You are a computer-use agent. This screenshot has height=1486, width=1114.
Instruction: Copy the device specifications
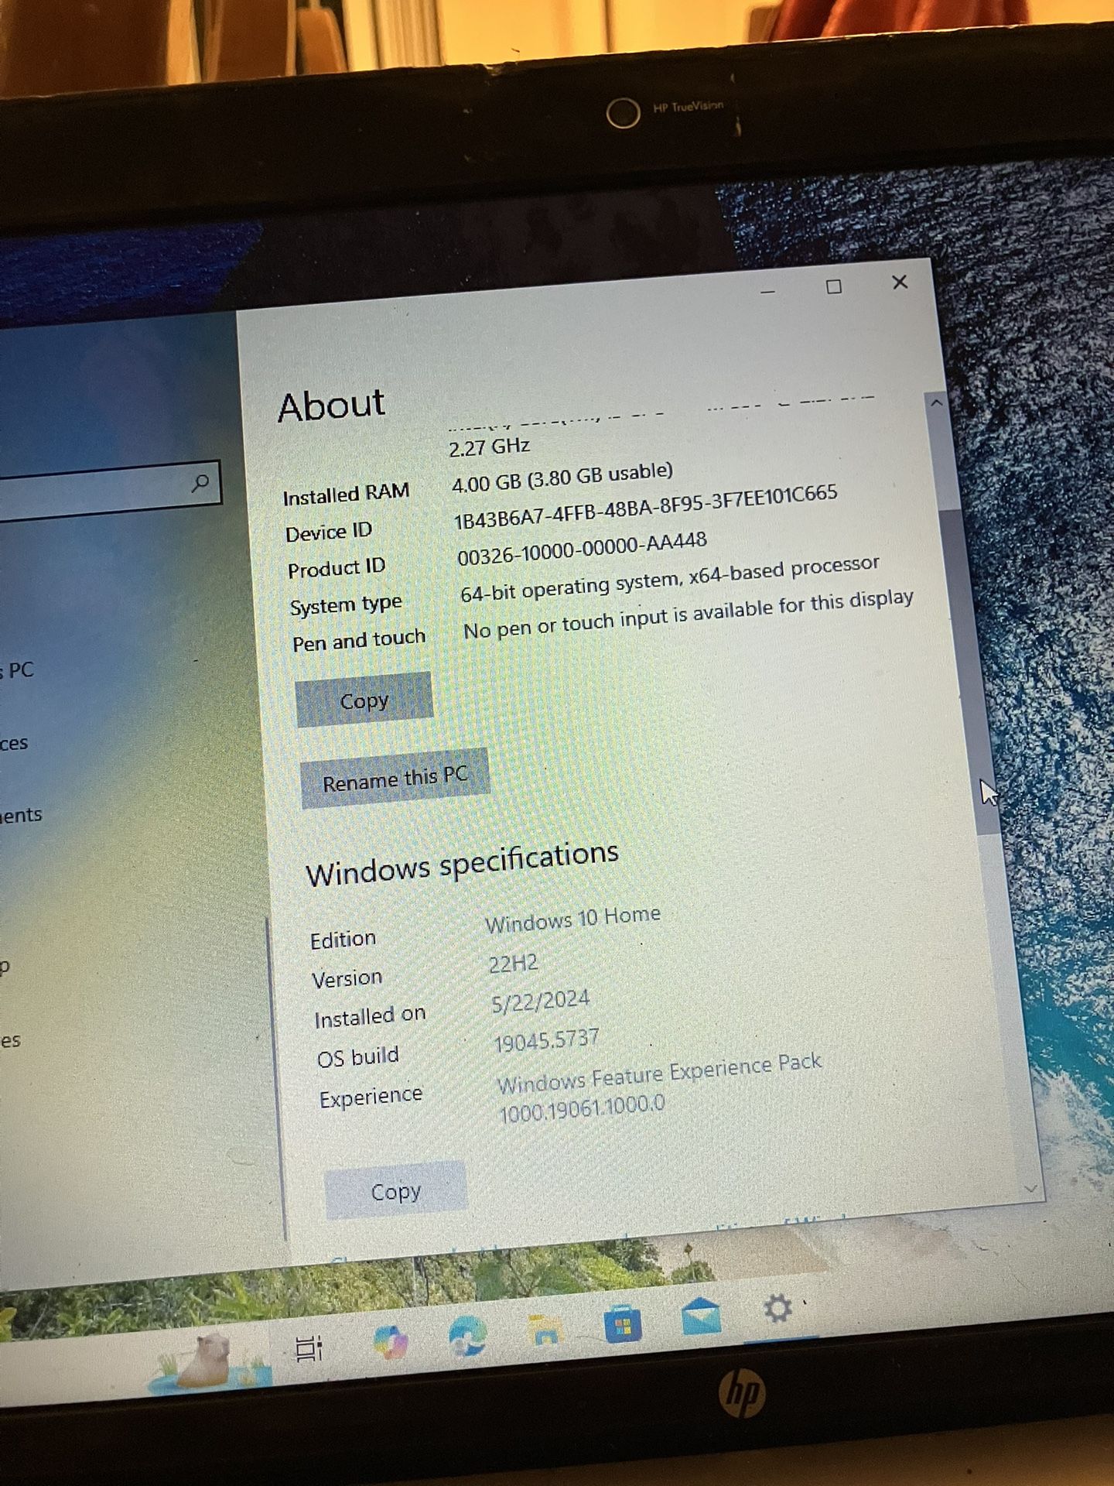click(364, 700)
